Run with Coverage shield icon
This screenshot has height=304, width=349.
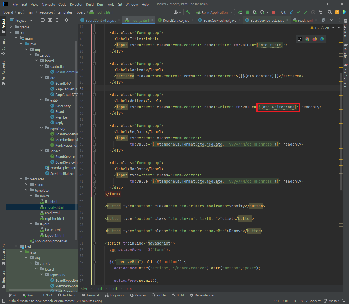coord(254,12)
